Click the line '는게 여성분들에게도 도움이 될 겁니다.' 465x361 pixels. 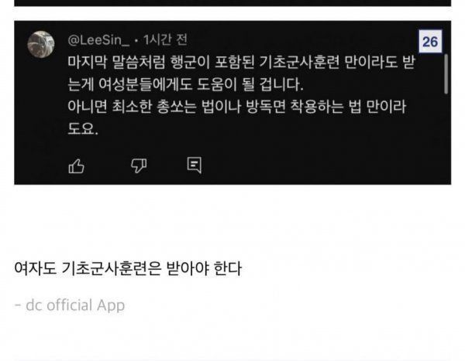[186, 84]
